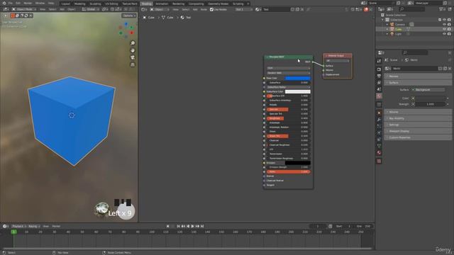Switch to the Modeling workspace tab

pyautogui.click(x=79, y=4)
